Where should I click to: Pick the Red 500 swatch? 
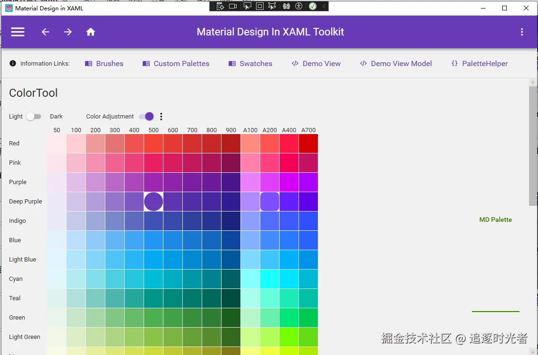[154, 144]
